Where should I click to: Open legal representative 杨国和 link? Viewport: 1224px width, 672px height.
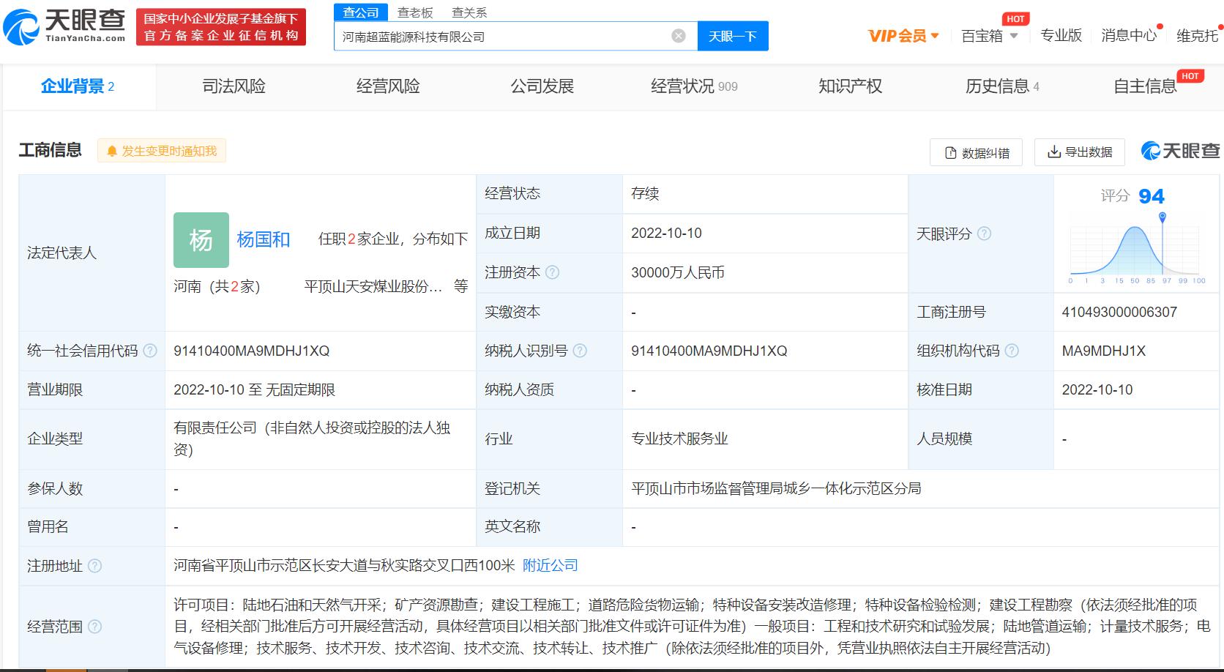264,239
